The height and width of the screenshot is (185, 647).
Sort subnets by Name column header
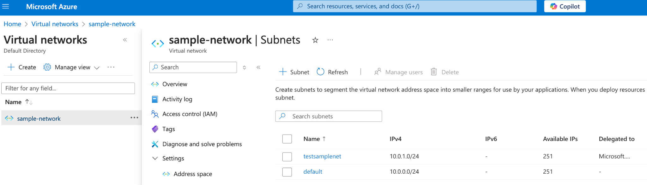point(314,139)
